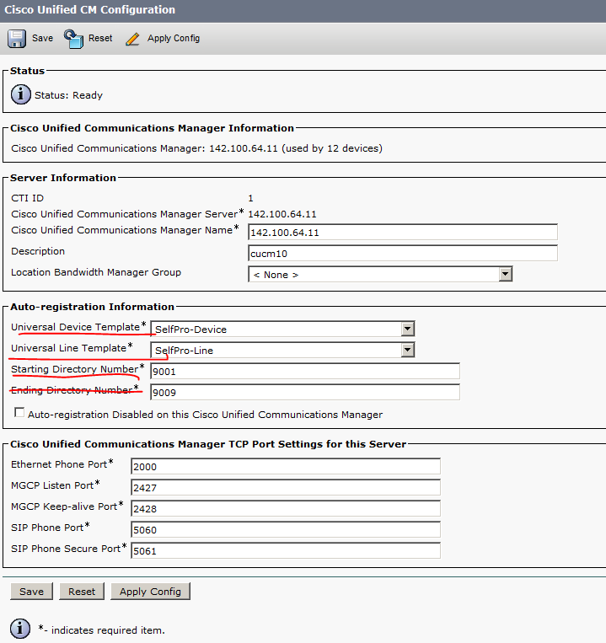Screen dimensions: 606x643
Task: Click the SIP Phone Secure Port field
Action: [286, 551]
